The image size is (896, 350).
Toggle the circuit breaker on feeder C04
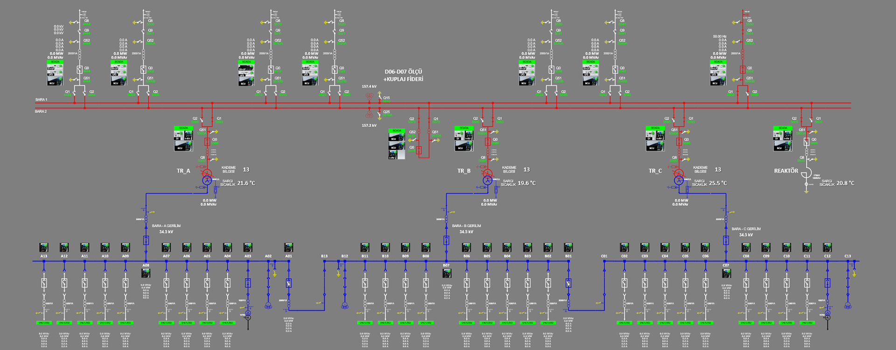pos(665,283)
